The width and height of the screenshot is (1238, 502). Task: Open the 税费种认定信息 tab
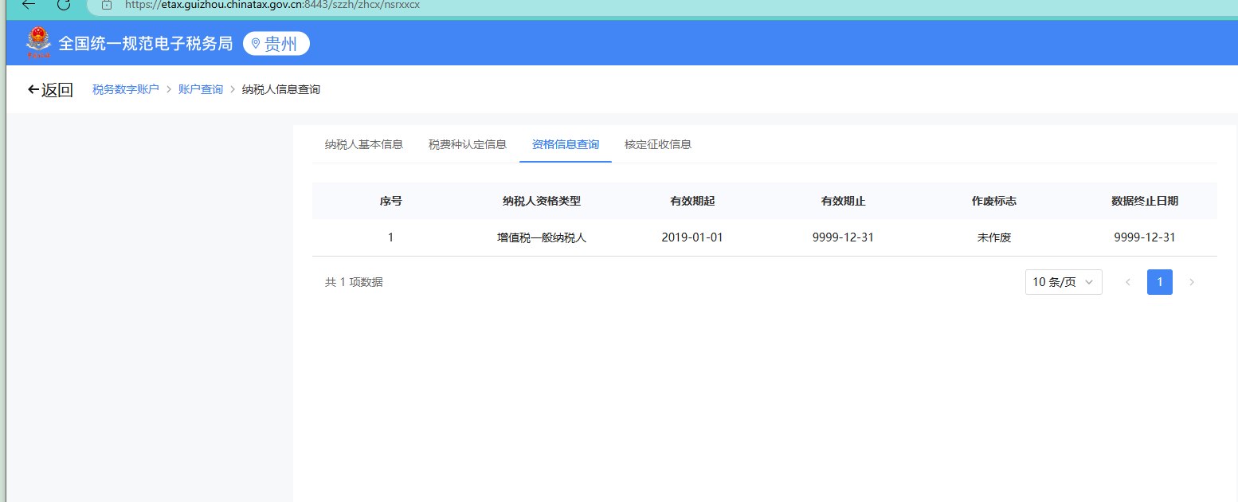point(468,144)
